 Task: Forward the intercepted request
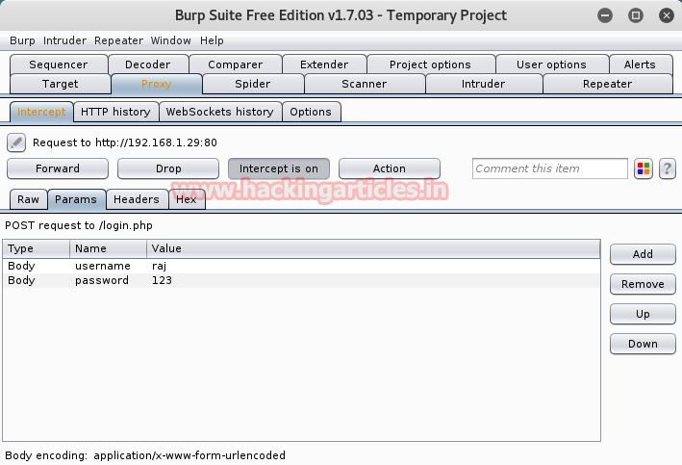point(58,168)
